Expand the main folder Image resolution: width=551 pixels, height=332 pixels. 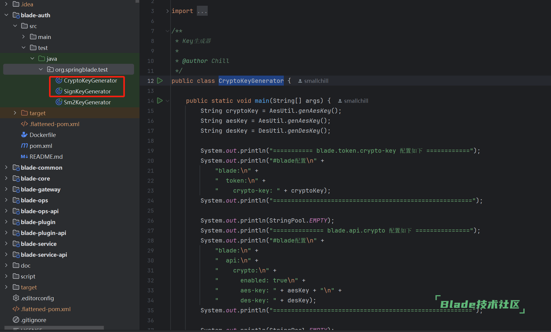click(24, 37)
